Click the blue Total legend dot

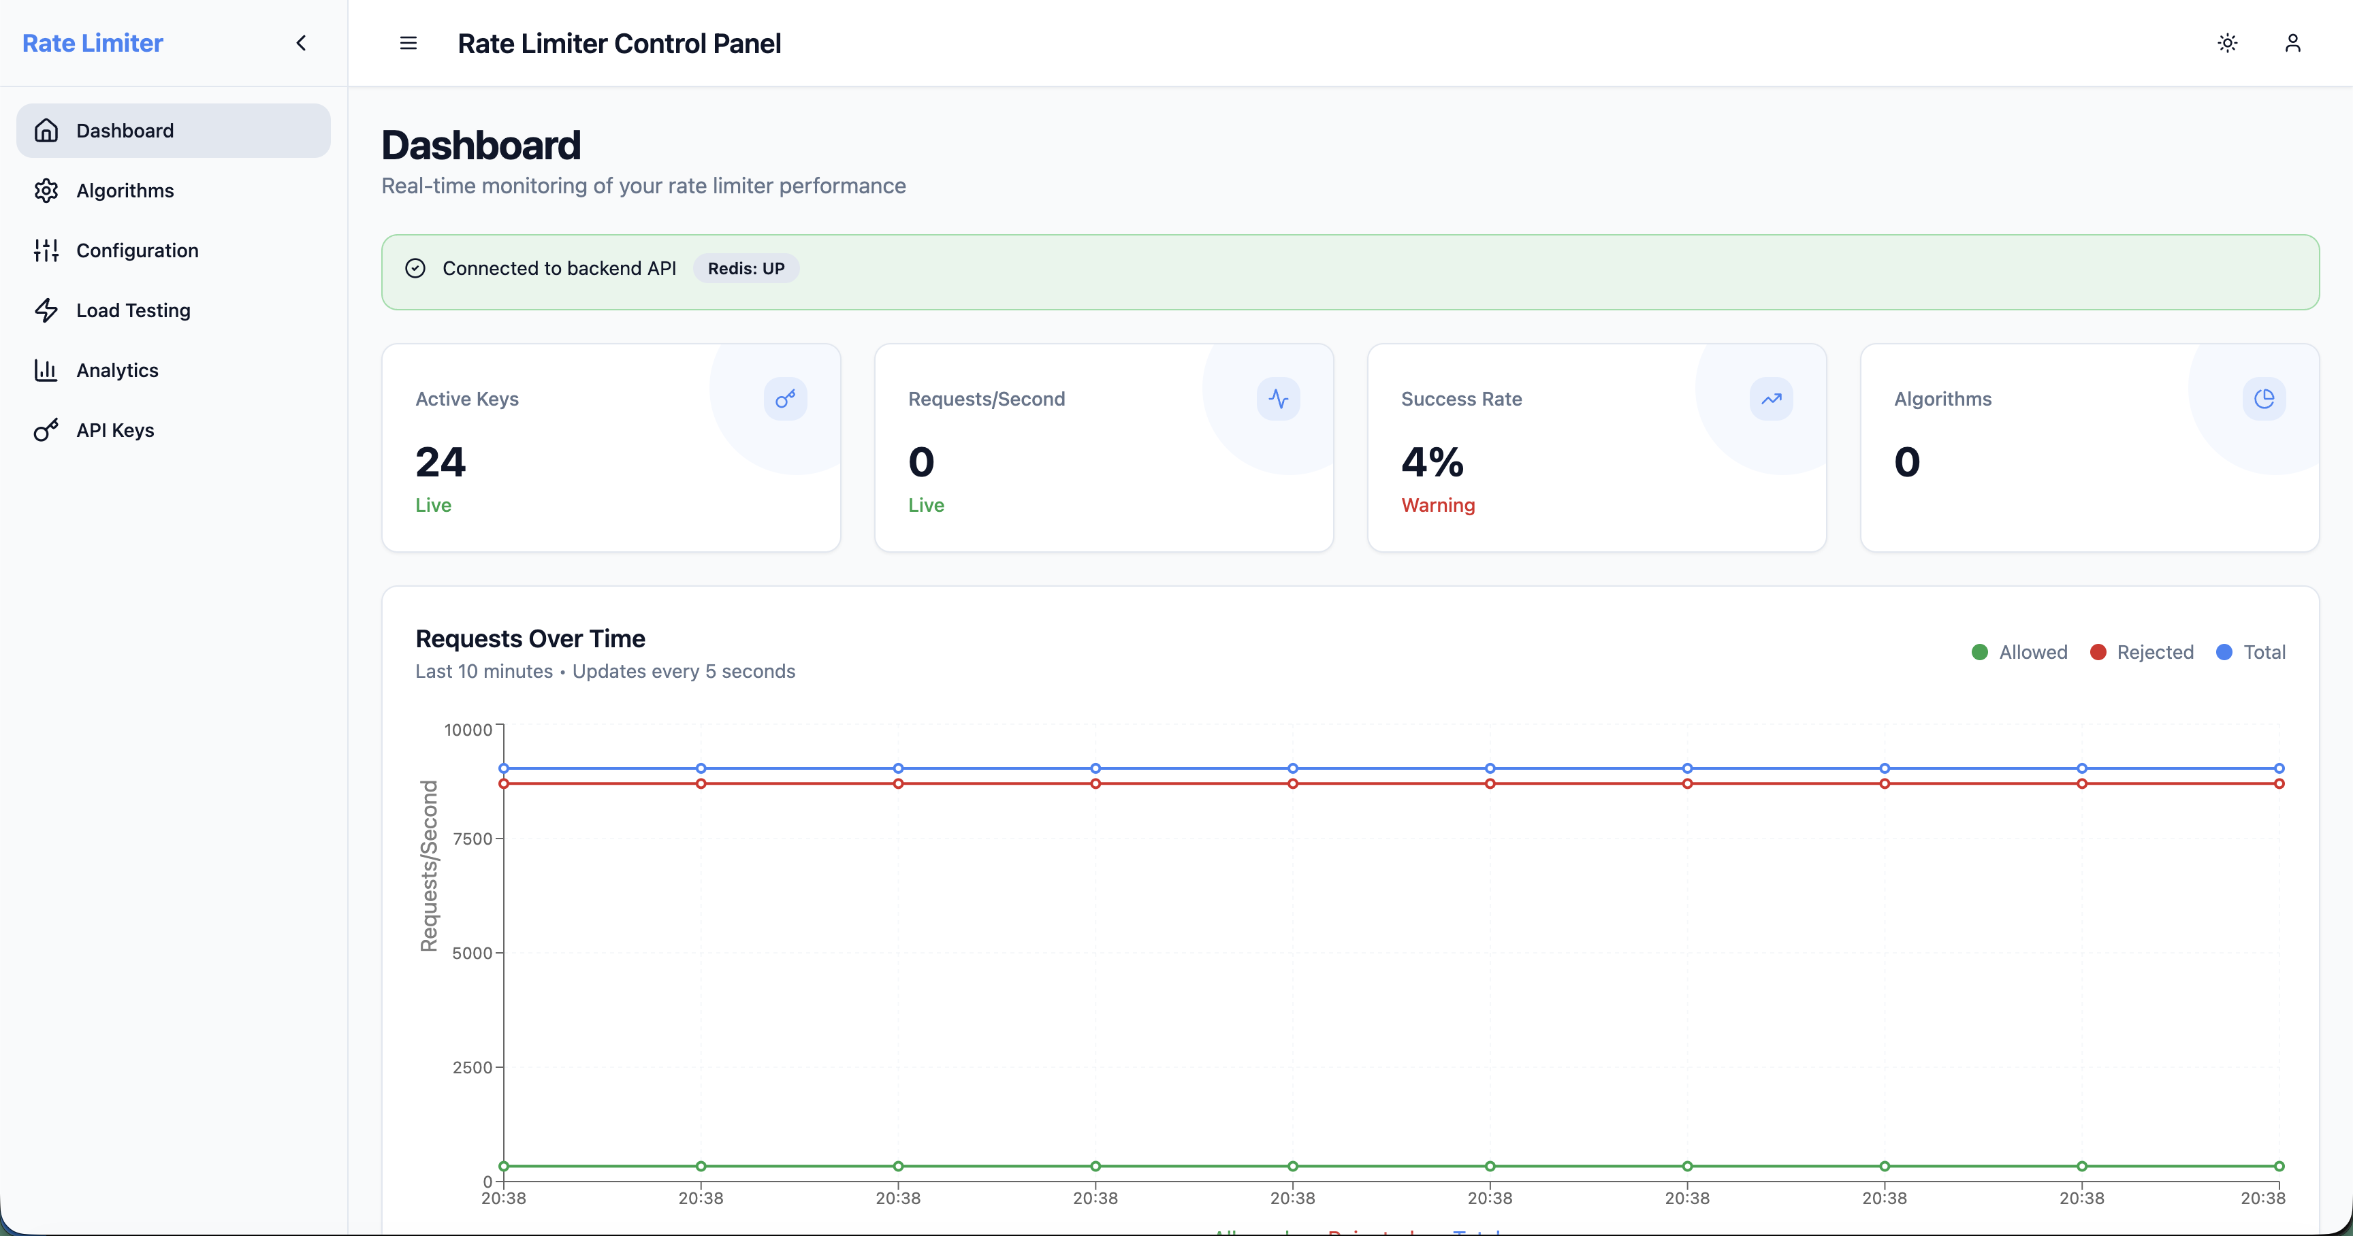pyautogui.click(x=2224, y=652)
